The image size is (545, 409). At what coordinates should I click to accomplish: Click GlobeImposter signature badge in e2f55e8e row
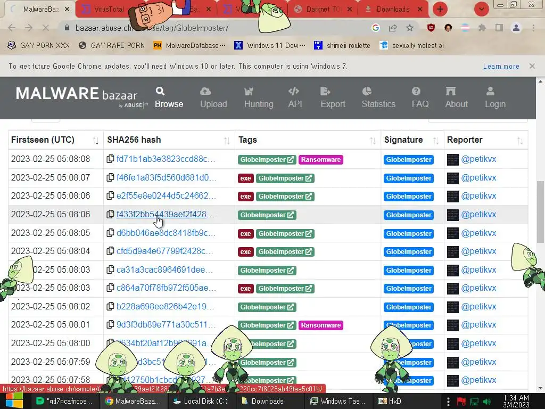408,196
